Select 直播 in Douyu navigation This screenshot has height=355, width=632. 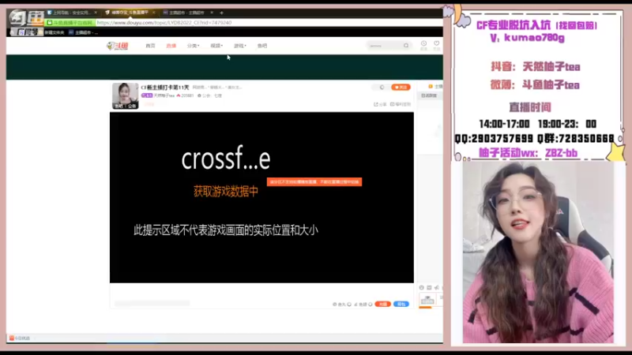[x=171, y=46]
